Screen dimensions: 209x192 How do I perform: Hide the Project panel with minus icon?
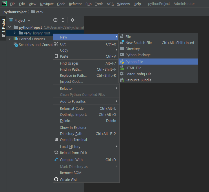(x=80, y=20)
